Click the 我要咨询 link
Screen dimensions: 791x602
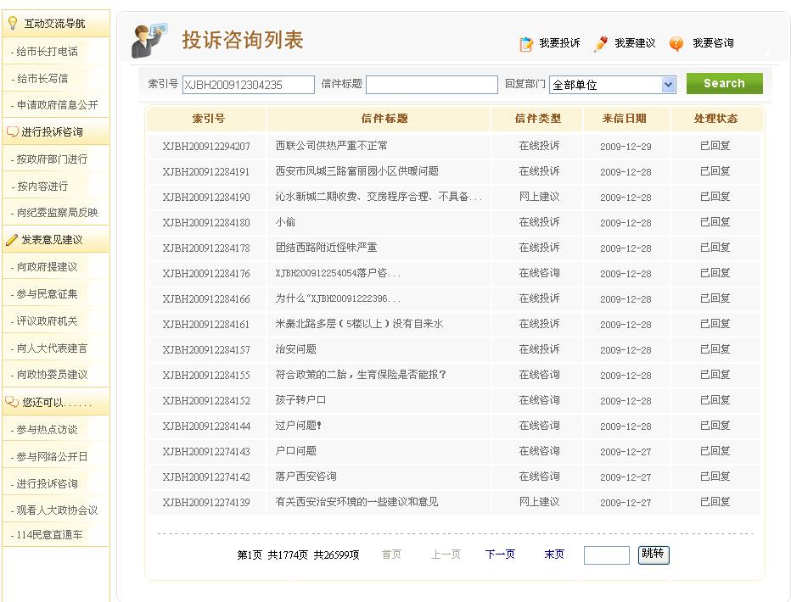pyautogui.click(x=713, y=43)
